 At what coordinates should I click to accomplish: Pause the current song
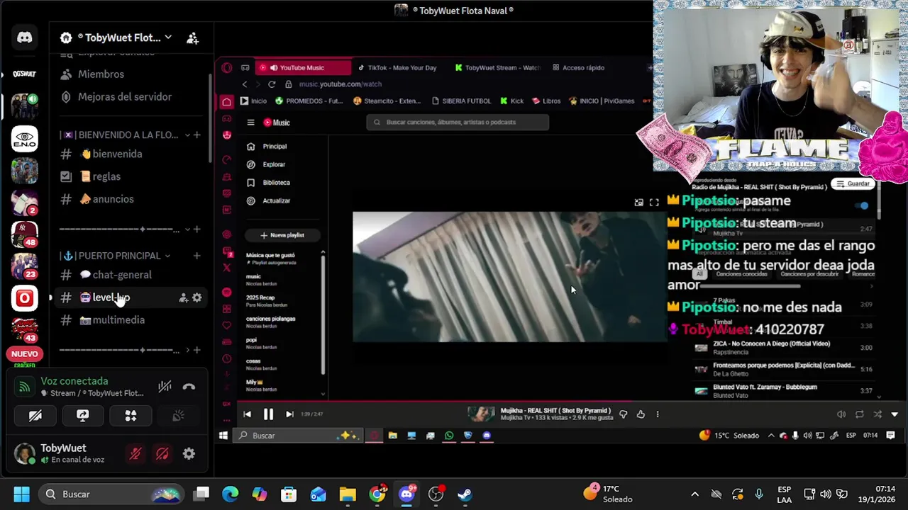[268, 414]
